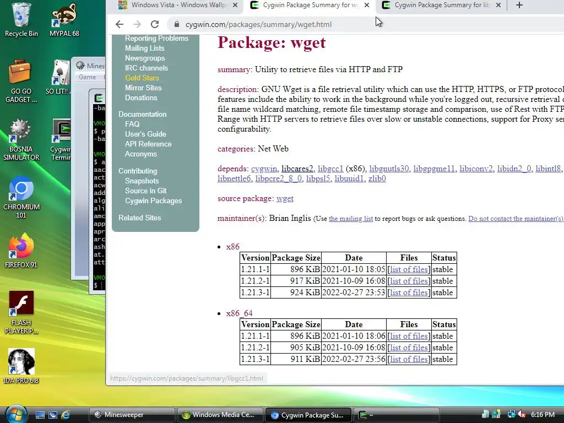This screenshot has width=564, height=423.
Task: Open the mailing list link
Action: (x=351, y=219)
